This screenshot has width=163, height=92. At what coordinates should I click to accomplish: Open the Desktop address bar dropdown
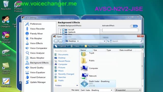coord(104,41)
